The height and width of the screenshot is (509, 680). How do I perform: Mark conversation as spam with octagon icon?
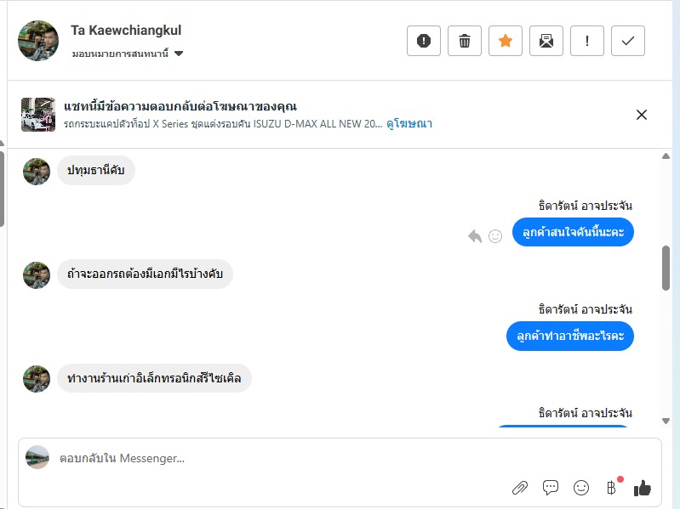click(424, 41)
